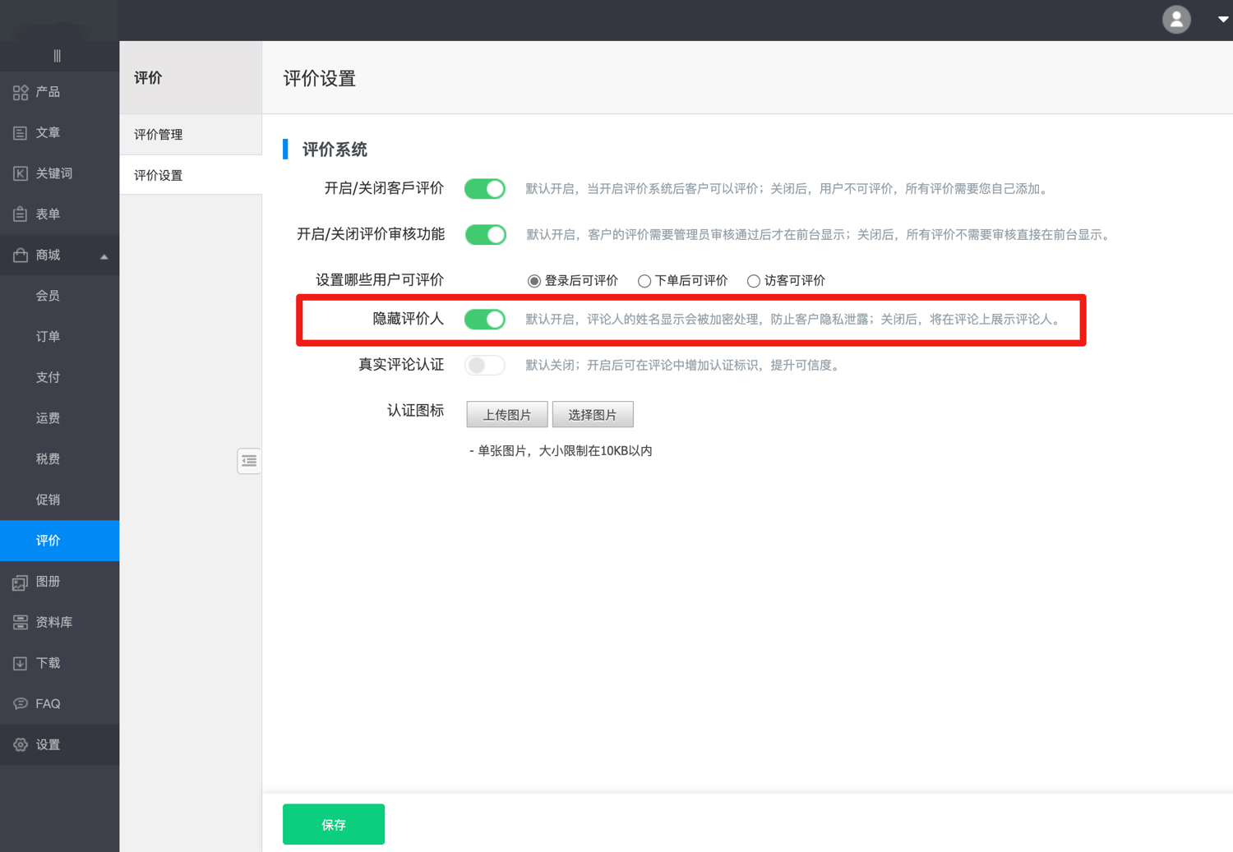Click the 上传图片 button
Viewport: 1233px width, 852px height.
click(506, 415)
